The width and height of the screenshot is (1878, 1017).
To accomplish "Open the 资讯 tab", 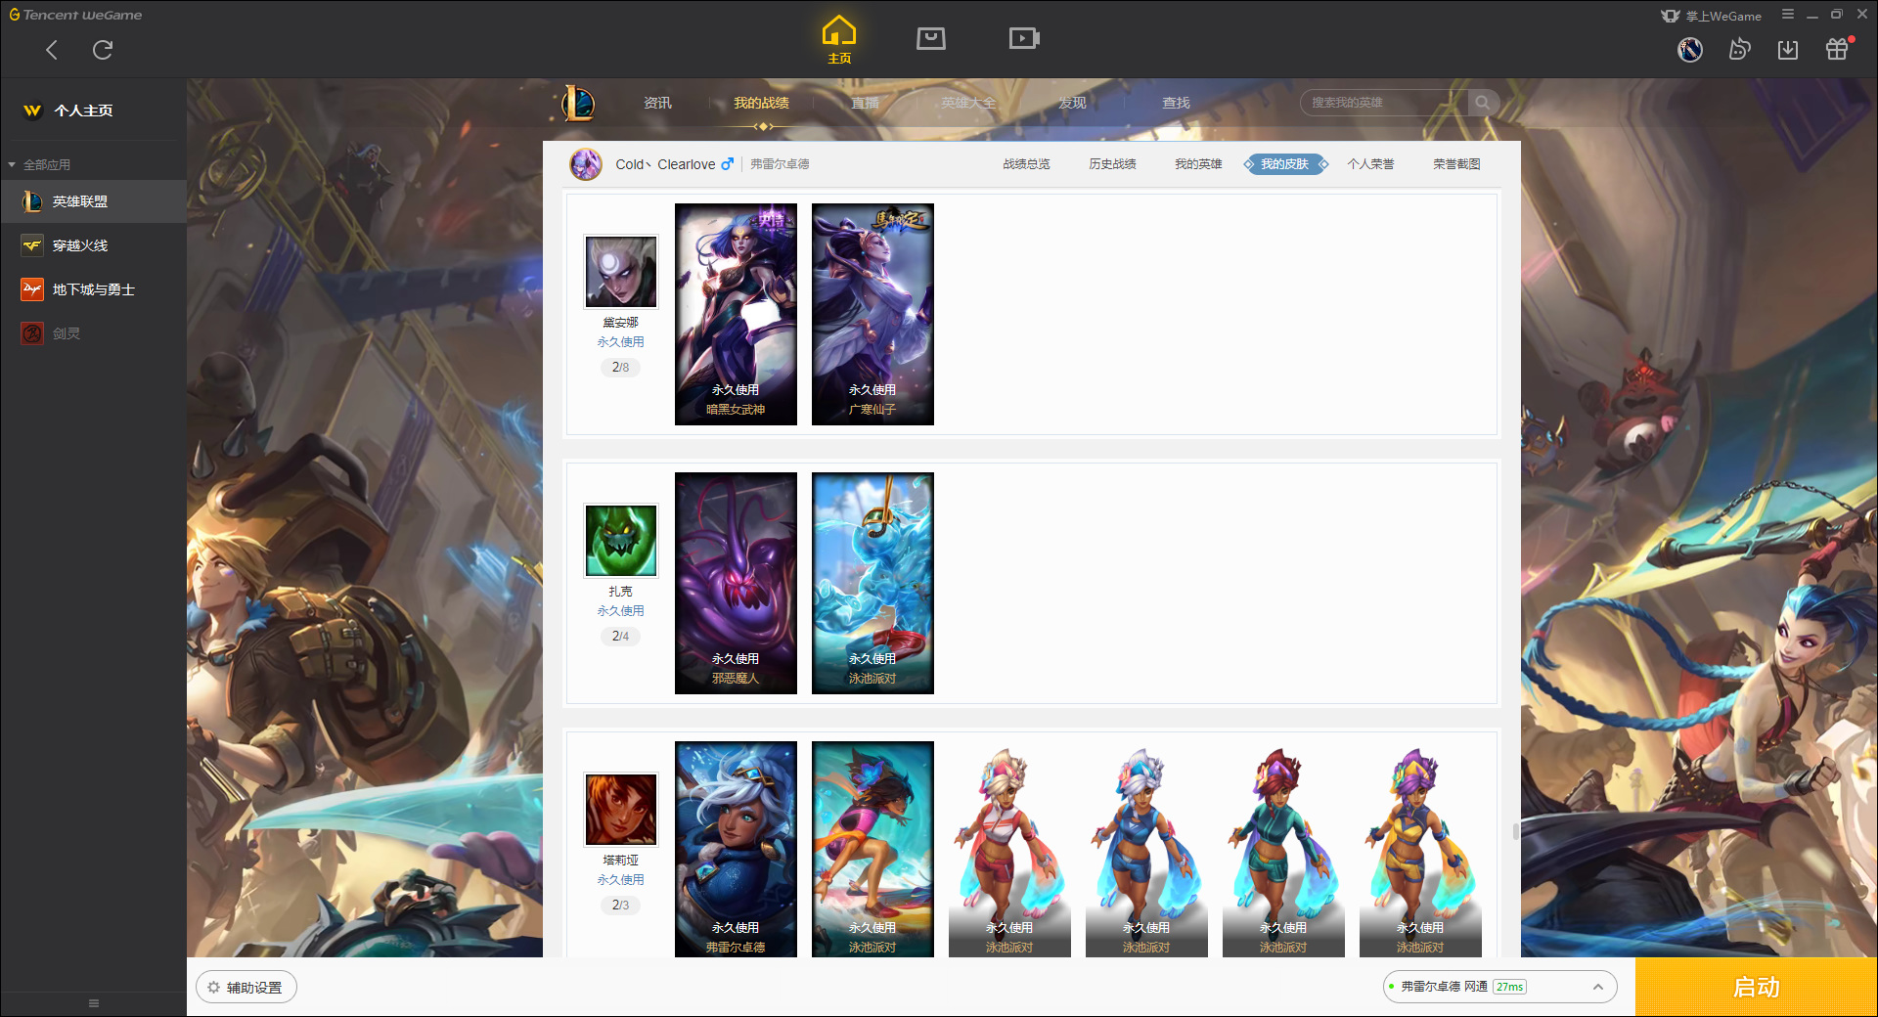I will 657,103.
